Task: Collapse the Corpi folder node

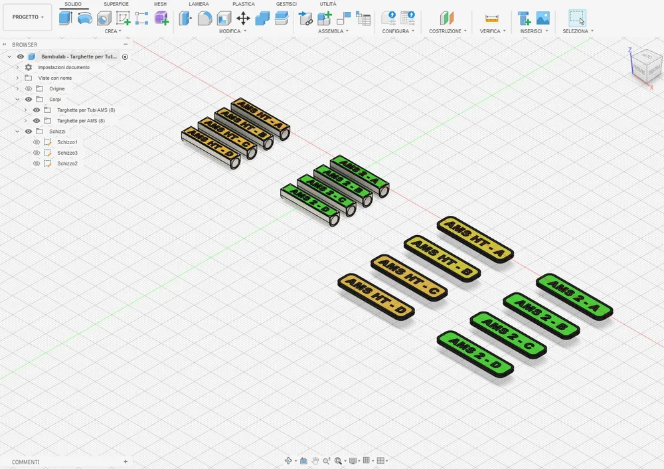Action: (x=17, y=99)
